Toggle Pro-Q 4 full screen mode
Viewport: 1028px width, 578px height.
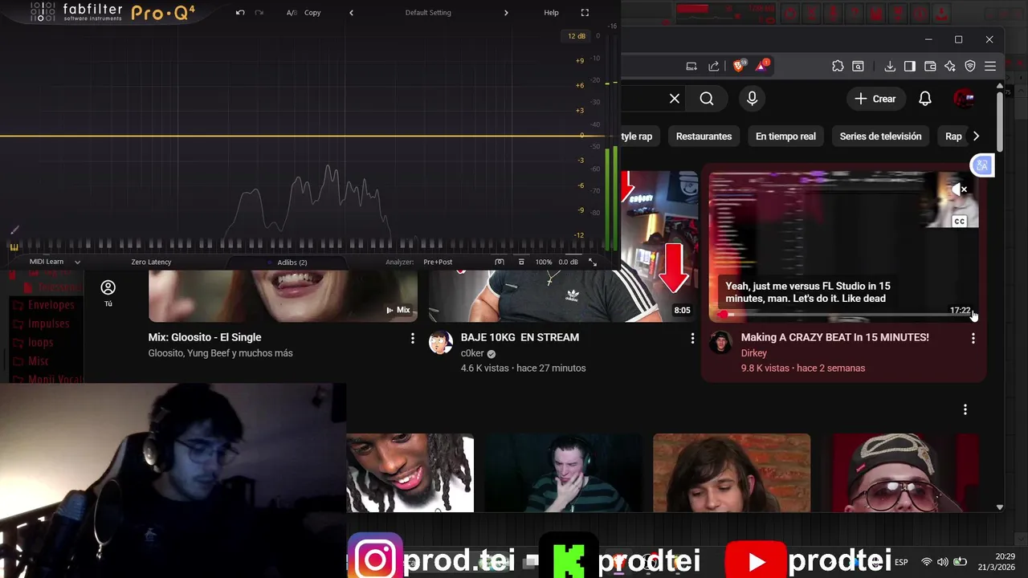(x=585, y=13)
